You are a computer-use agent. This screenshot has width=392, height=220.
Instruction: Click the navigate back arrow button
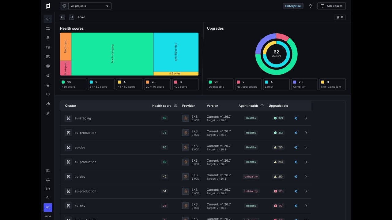(x=62, y=17)
